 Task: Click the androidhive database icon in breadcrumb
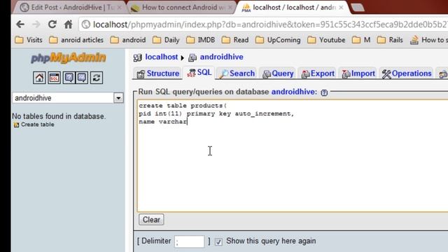coord(192,57)
